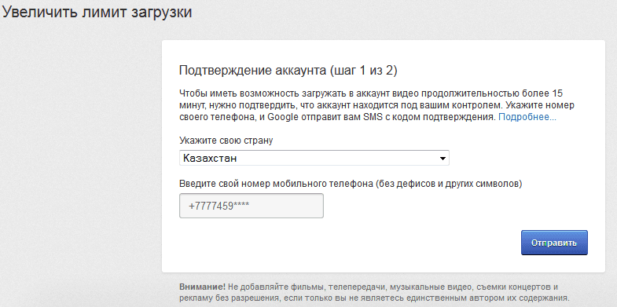The width and height of the screenshot is (617, 307).
Task: Click the label Укажите свою страну
Action: (x=226, y=141)
